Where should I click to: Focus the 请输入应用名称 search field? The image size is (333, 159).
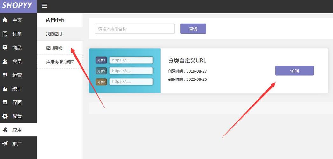[x=135, y=29]
